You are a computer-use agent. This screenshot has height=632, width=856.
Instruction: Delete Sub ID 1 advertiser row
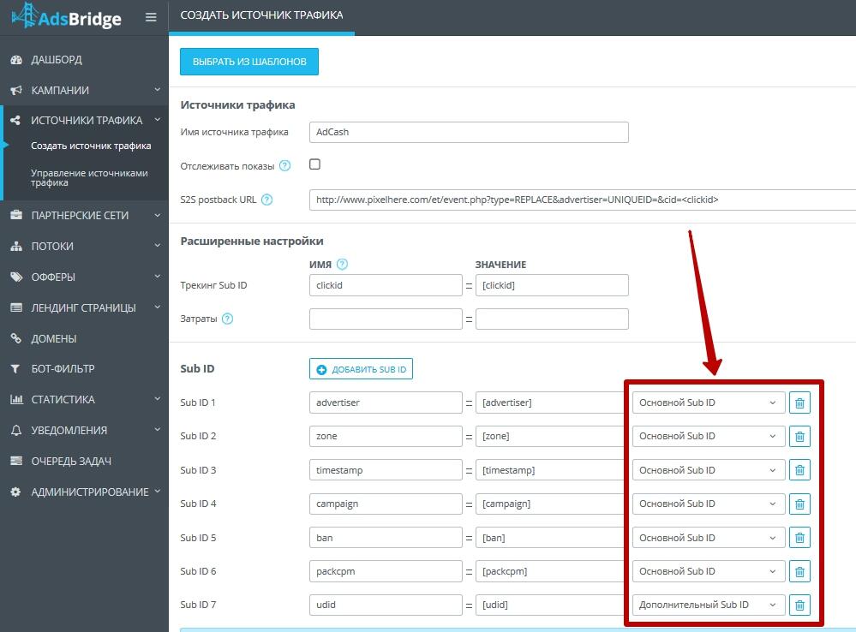tap(799, 402)
